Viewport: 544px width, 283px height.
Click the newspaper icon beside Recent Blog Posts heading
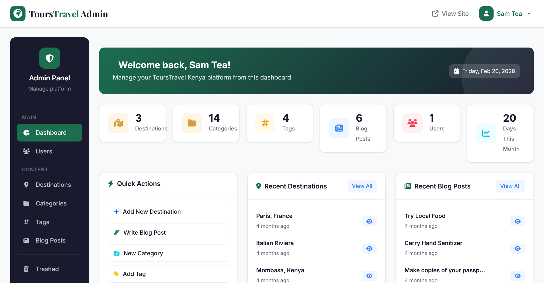point(408,186)
